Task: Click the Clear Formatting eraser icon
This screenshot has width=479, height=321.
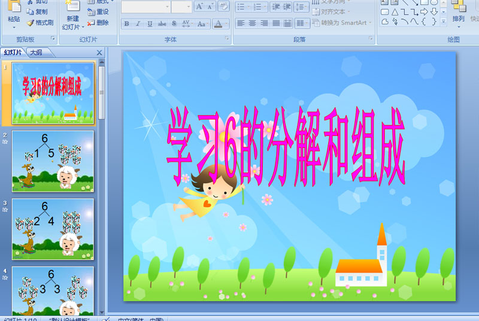Action: pyautogui.click(x=223, y=7)
